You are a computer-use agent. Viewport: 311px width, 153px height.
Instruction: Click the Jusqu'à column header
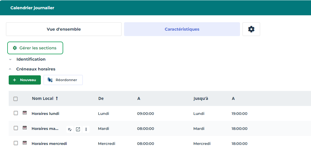point(201,98)
